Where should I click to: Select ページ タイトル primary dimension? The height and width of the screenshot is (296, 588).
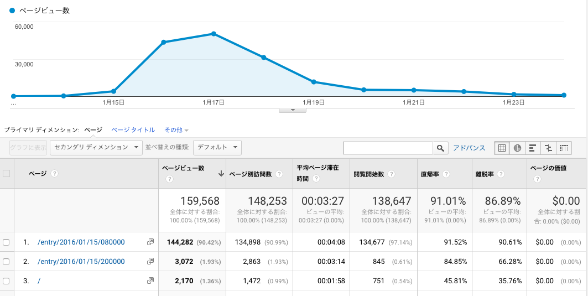pyautogui.click(x=133, y=130)
